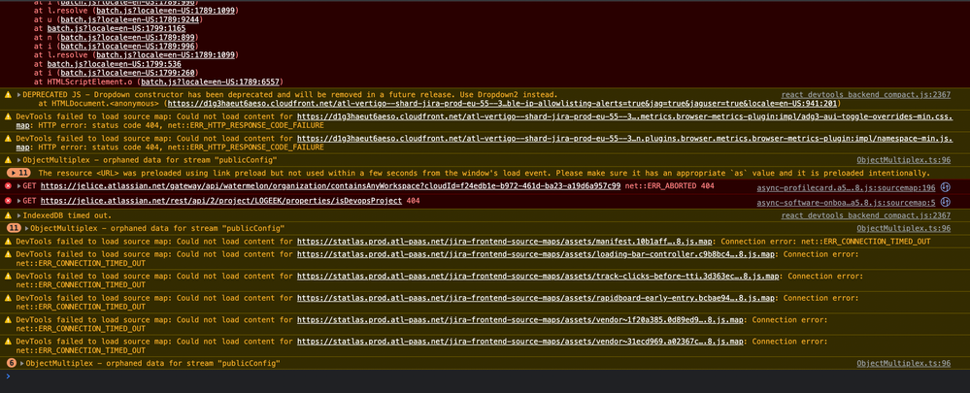Click error icon beside isDevopsProject GET request
Viewport: 970px width, 393px height.
(9, 201)
